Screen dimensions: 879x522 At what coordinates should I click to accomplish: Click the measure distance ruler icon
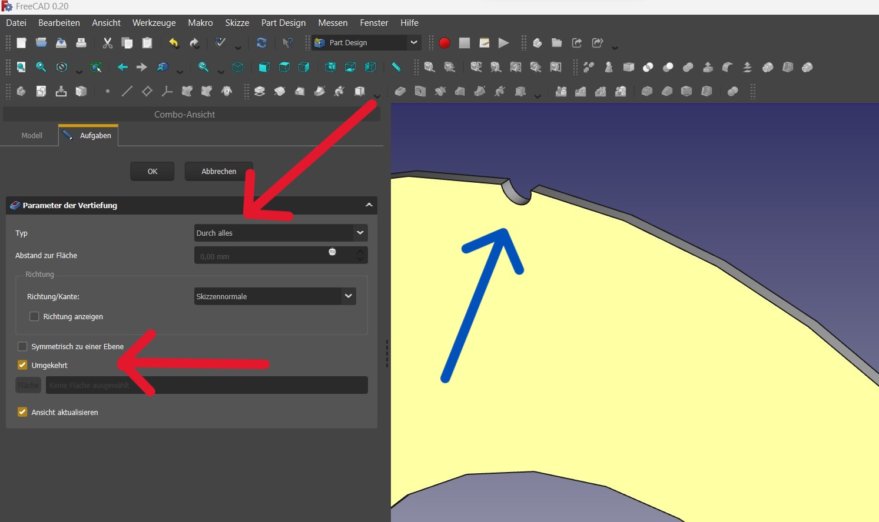[396, 67]
